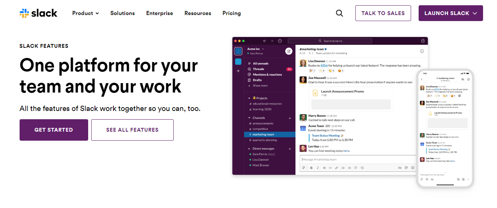Image resolution: width=497 pixels, height=208 pixels.
Task: Collapse the Projects sidebar section
Action: point(249,98)
